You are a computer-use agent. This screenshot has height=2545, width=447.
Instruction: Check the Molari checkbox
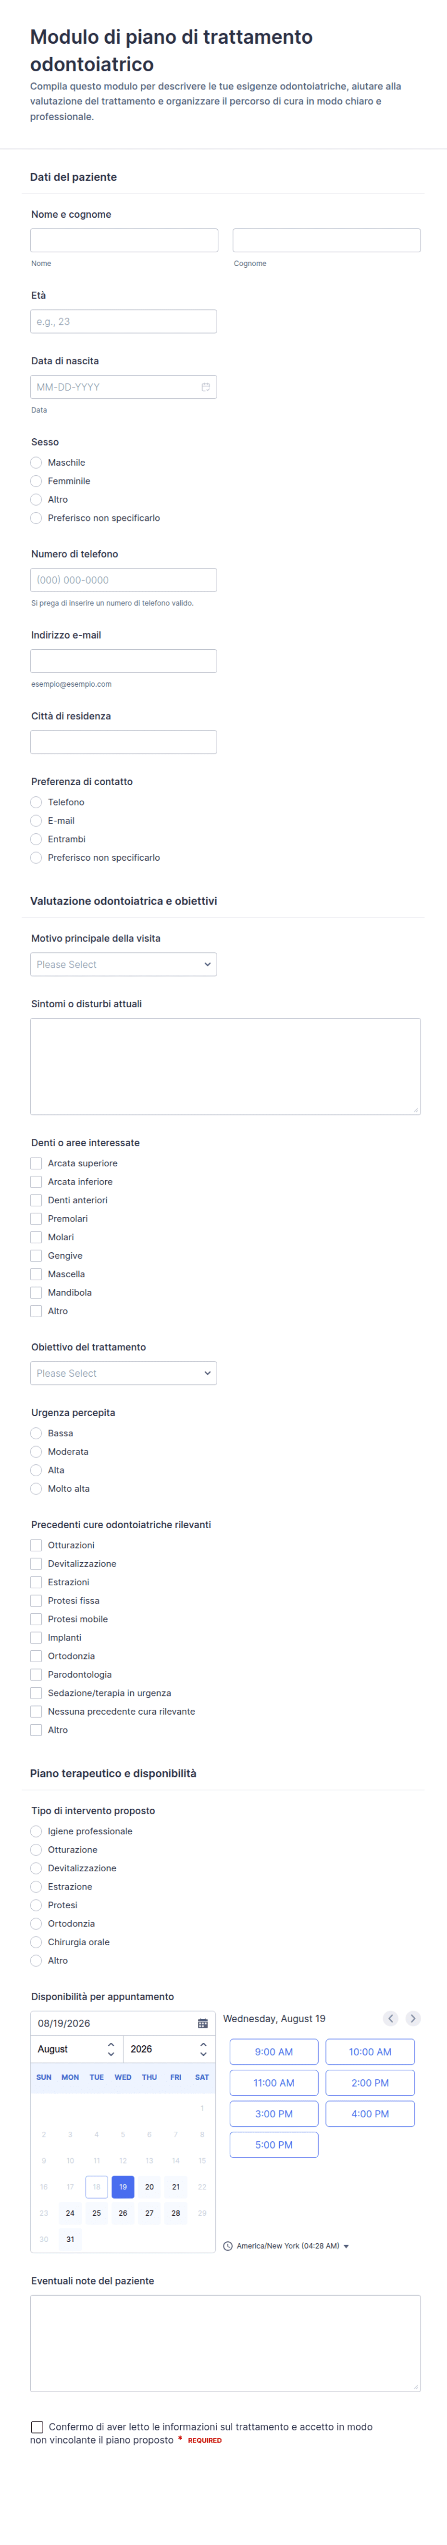coord(37,1237)
